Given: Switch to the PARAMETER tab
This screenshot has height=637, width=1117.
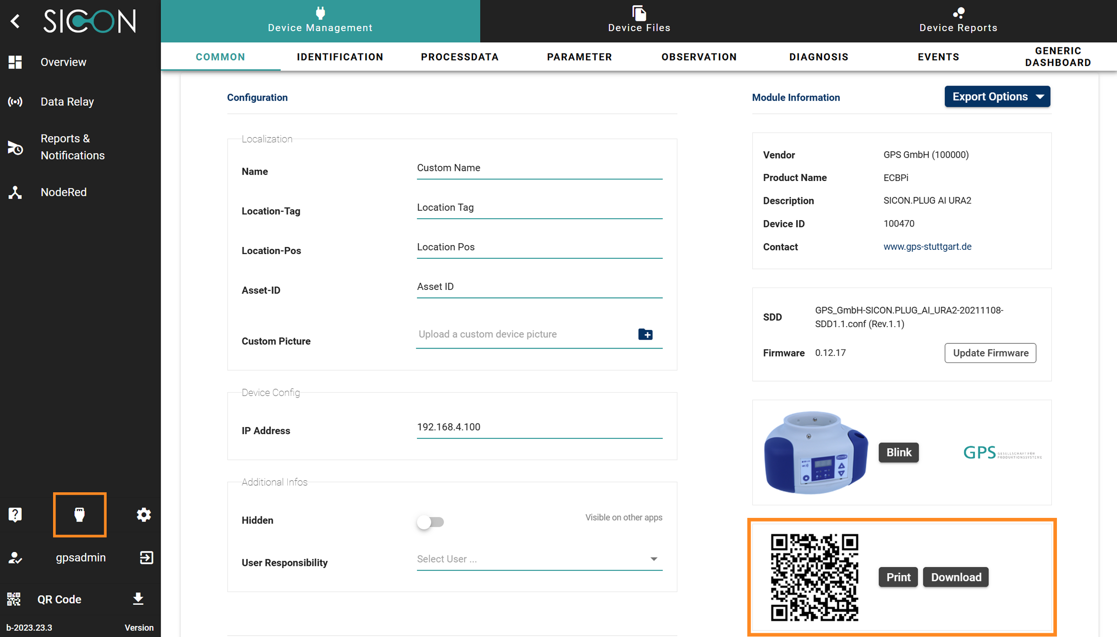Looking at the screenshot, I should (x=579, y=57).
